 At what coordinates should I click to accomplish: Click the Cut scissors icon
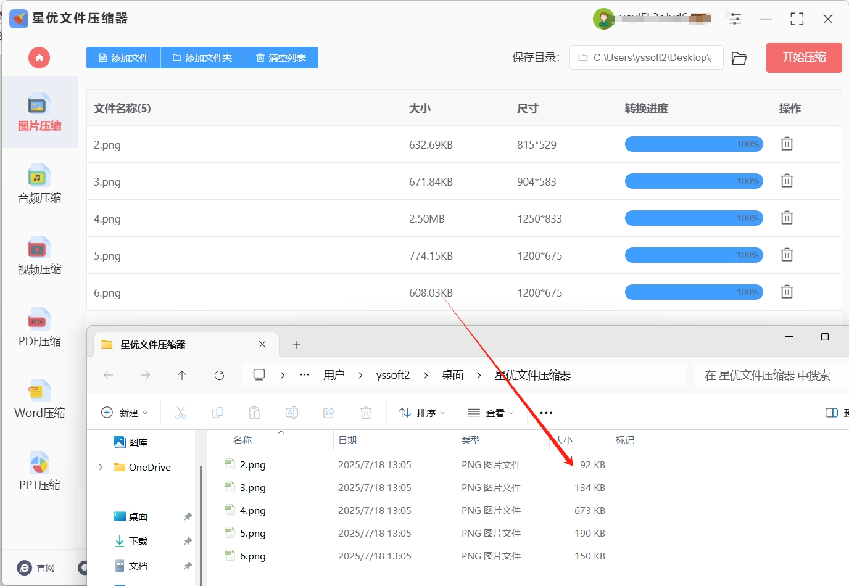[181, 413]
